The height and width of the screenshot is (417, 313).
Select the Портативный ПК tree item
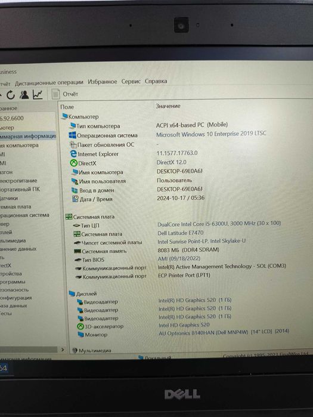click(20, 189)
